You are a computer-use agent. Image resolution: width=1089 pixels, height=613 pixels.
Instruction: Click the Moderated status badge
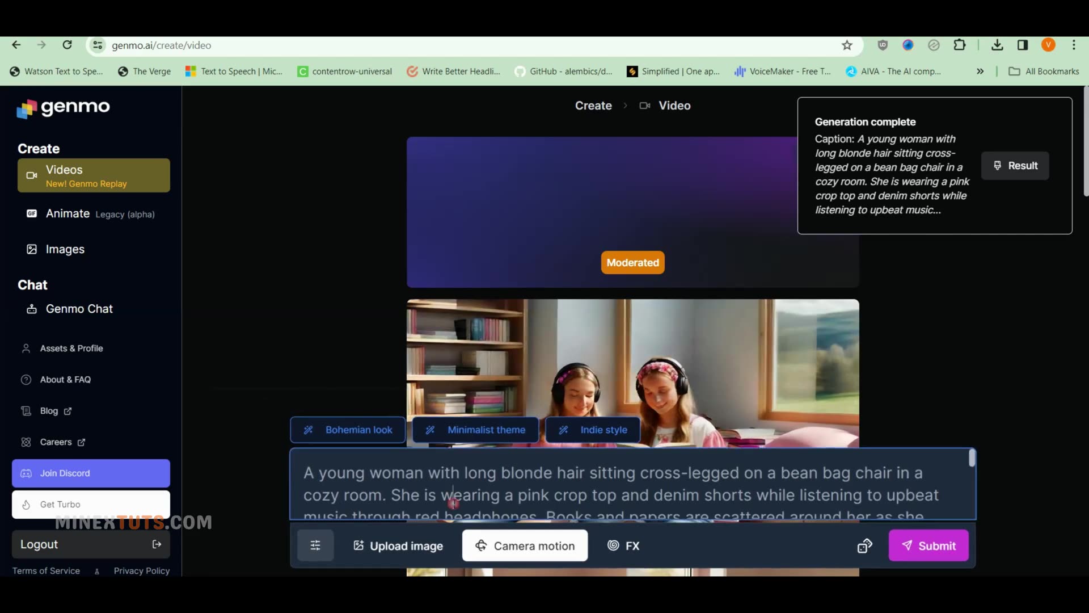pos(632,262)
